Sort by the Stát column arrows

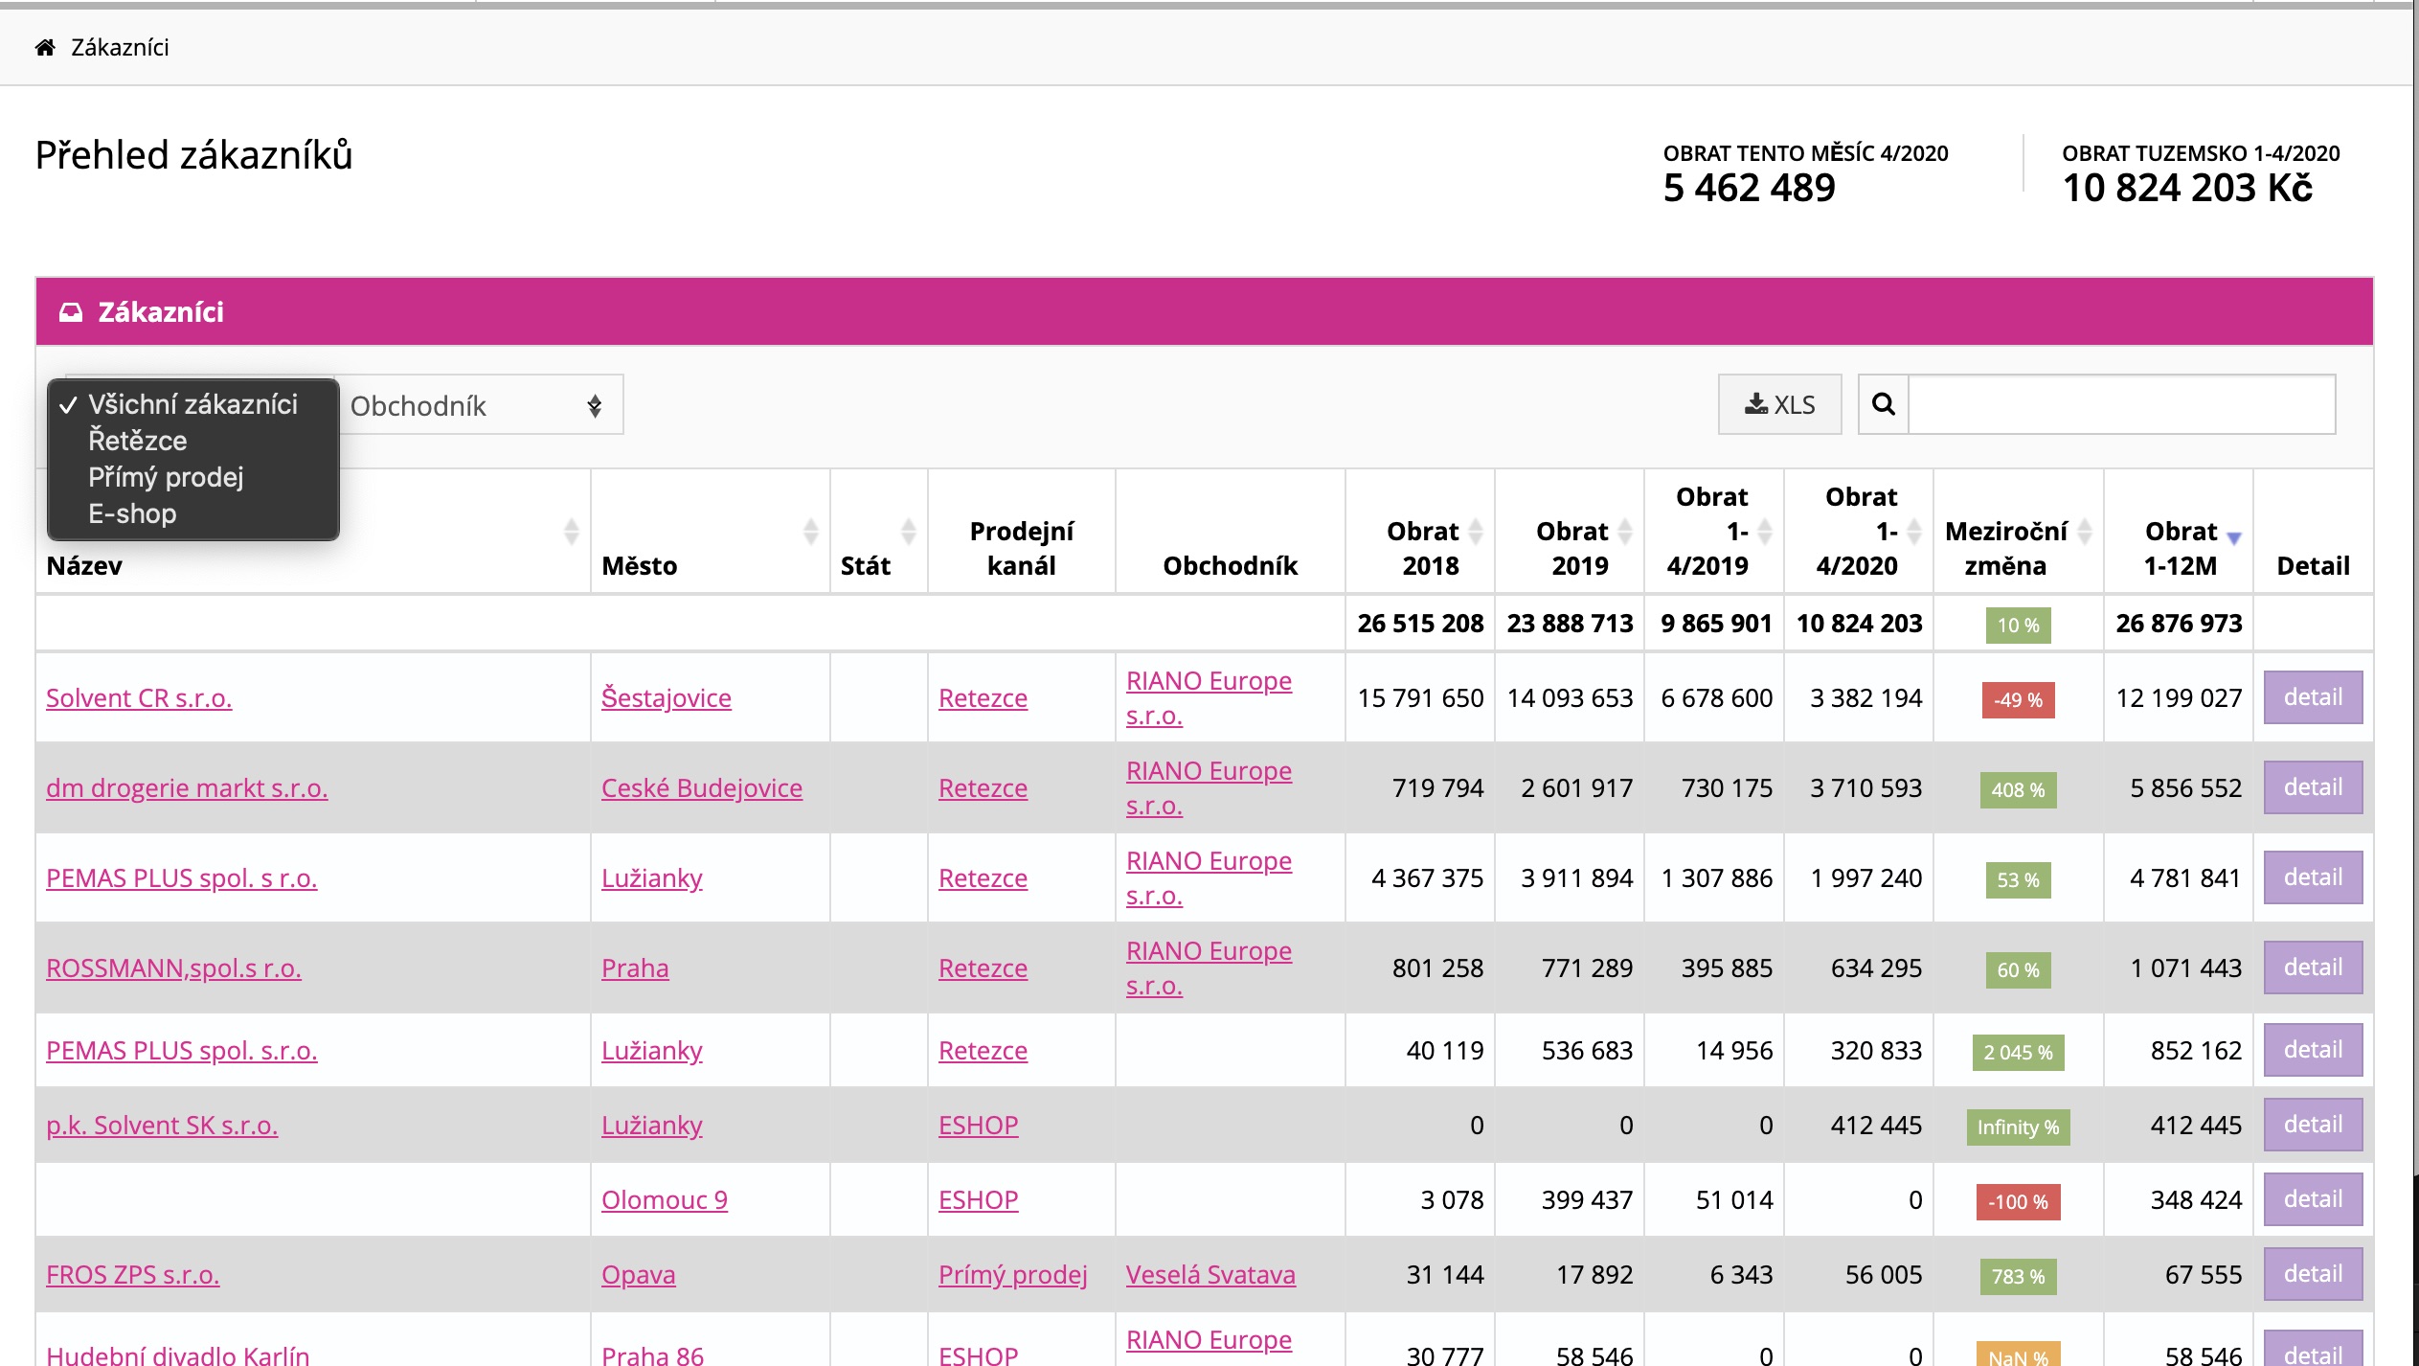[x=909, y=531]
